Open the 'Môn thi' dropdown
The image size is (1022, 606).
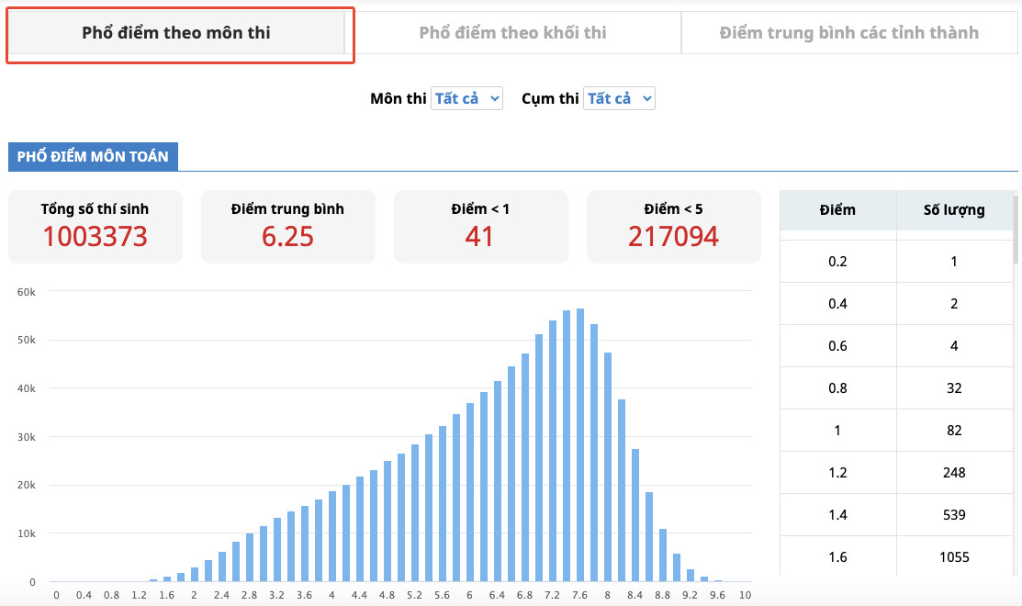pos(466,98)
